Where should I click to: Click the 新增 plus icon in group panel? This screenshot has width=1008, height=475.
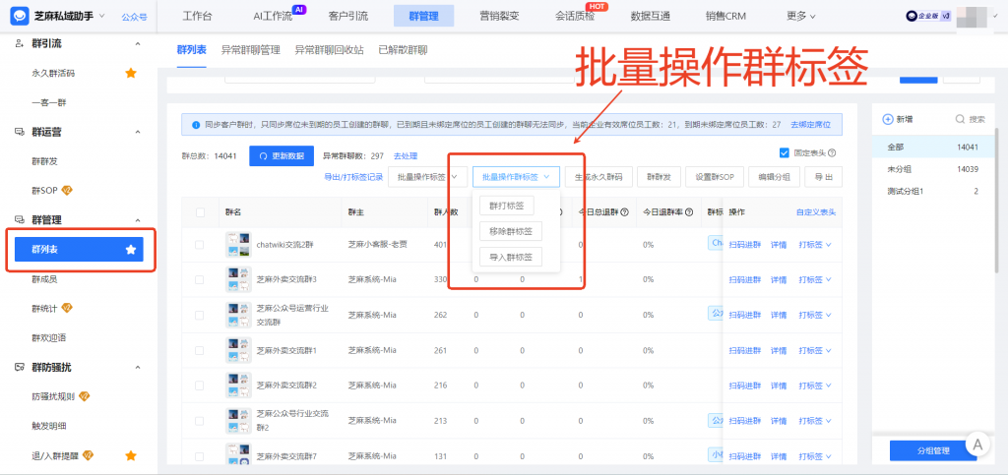pyautogui.click(x=888, y=119)
